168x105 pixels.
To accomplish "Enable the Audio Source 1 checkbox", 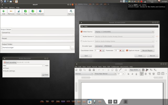I will 82,36.
